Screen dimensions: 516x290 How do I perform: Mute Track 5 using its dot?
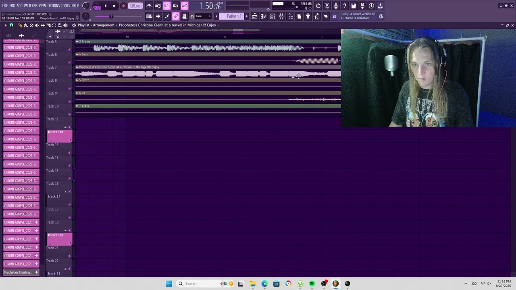tap(70, 50)
